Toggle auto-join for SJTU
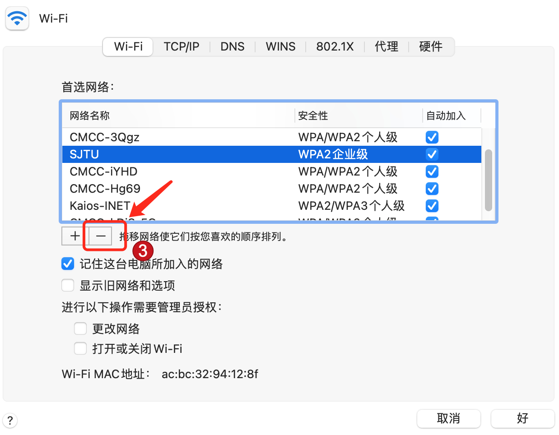The width and height of the screenshot is (559, 435). tap(432, 154)
